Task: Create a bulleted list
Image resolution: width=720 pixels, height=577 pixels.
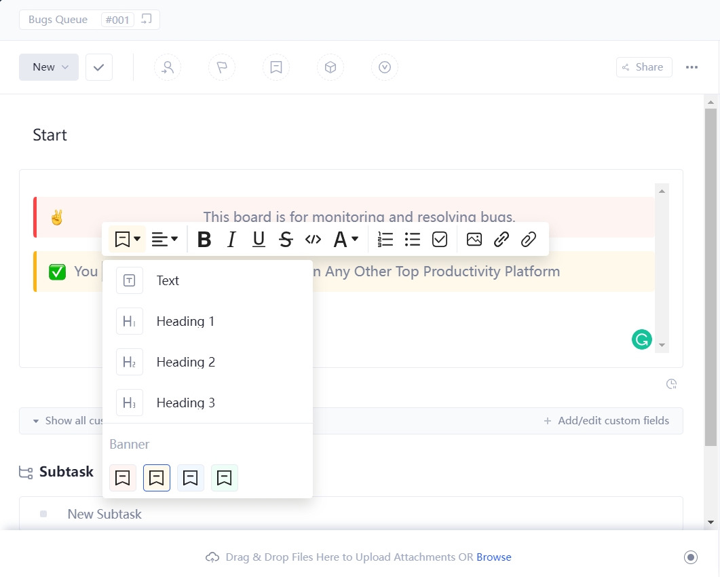Action: (412, 239)
